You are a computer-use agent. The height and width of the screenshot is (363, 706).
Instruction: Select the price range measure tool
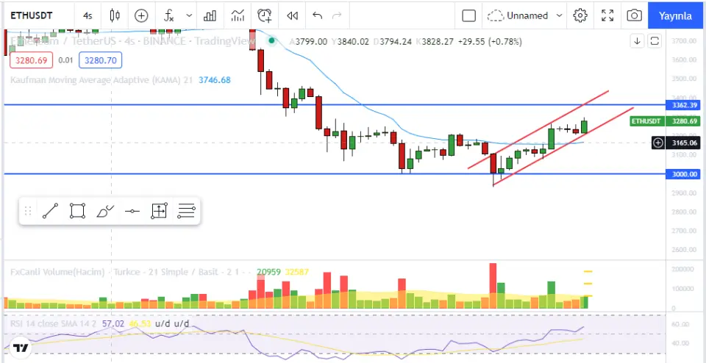pyautogui.click(x=159, y=212)
